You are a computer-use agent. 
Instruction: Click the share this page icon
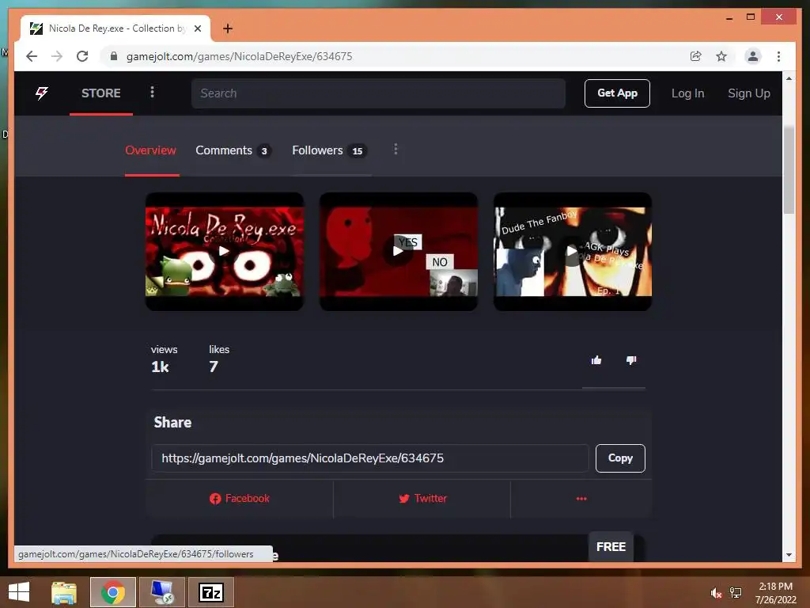click(696, 56)
